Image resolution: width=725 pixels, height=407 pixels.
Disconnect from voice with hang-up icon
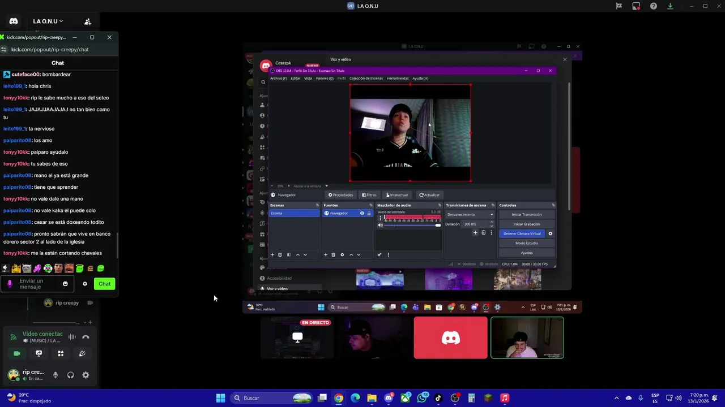point(86,337)
